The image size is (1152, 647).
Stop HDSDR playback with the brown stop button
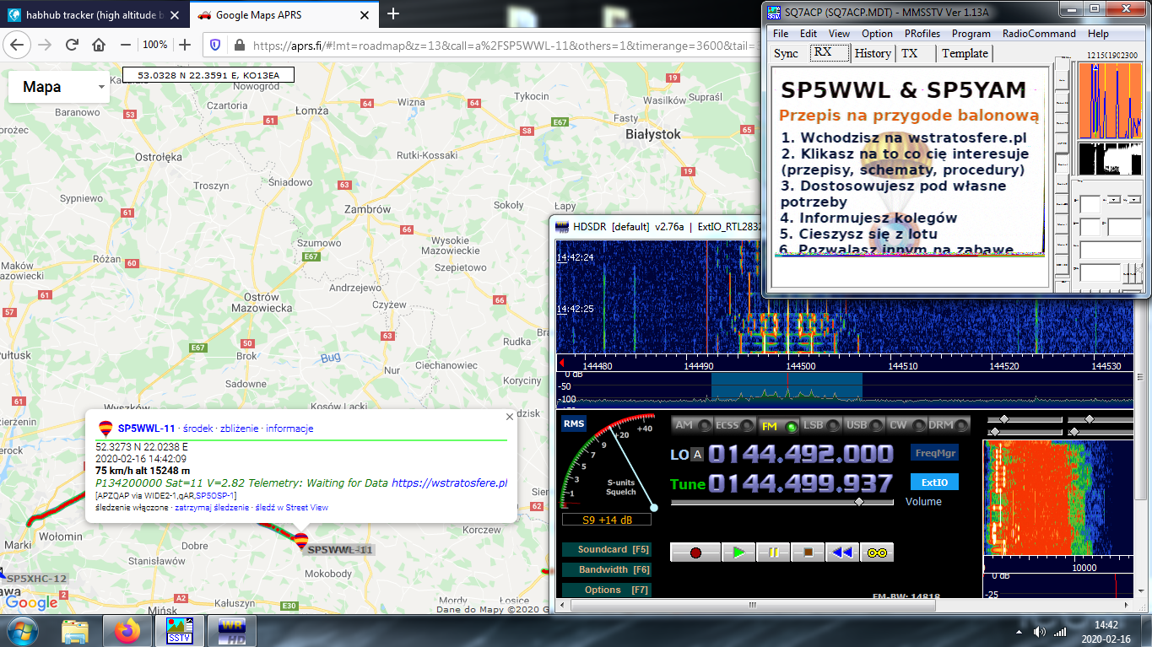[808, 553]
